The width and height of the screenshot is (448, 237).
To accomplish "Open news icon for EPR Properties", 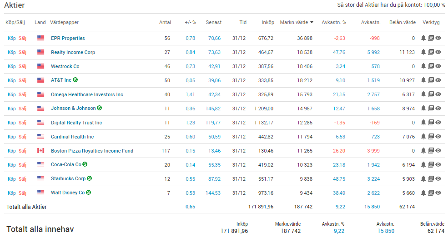I will point(431,38).
